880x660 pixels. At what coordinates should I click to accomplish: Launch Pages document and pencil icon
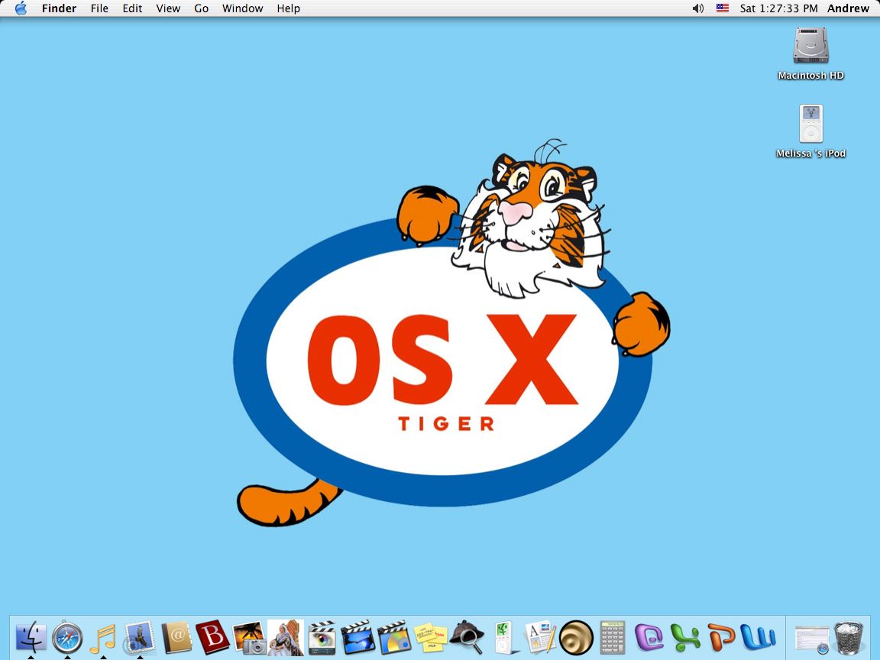click(x=540, y=638)
